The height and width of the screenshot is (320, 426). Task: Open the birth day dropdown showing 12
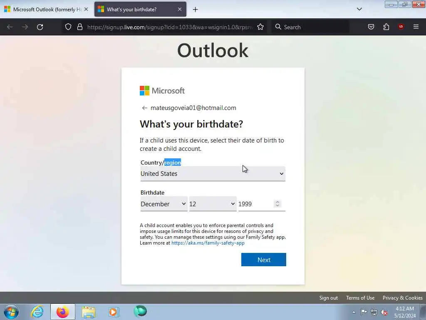coord(213,204)
